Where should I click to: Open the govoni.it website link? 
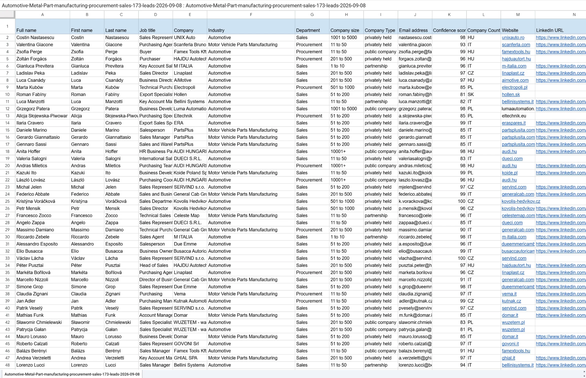point(510,344)
